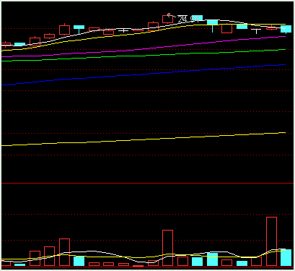Viewport: 295px width, 271px height.
Task: Select the solid cyan volume bar at far right
Action: pyautogui.click(x=286, y=257)
